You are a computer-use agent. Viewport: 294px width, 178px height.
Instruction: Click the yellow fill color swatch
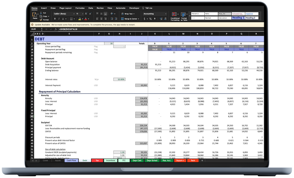(79, 19)
